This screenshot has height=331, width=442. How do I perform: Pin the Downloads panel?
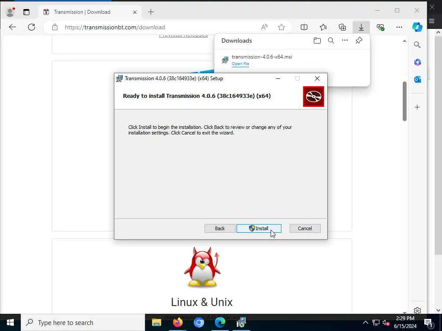click(359, 40)
